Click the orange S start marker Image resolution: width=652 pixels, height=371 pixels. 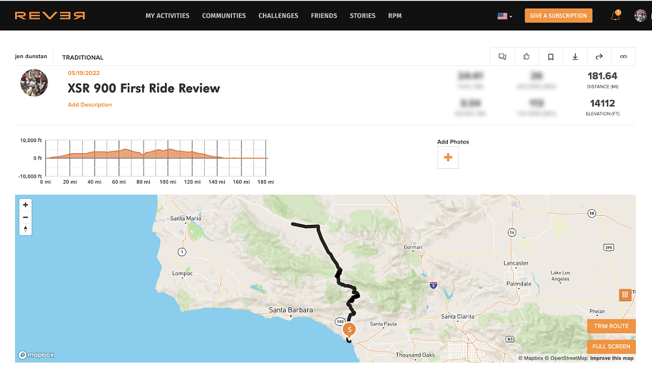pos(349,329)
